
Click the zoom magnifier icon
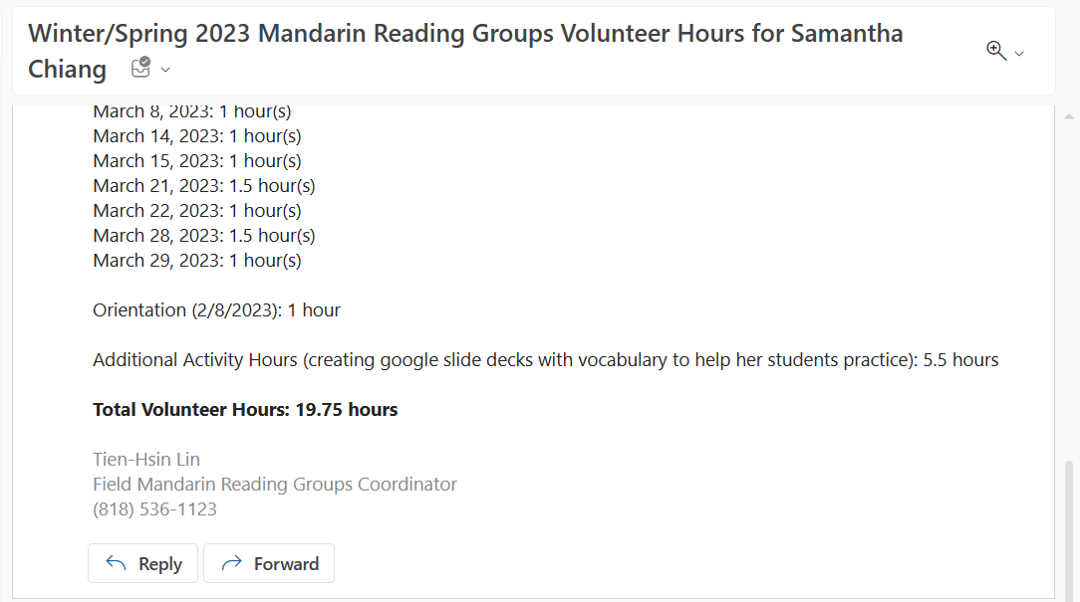point(995,51)
